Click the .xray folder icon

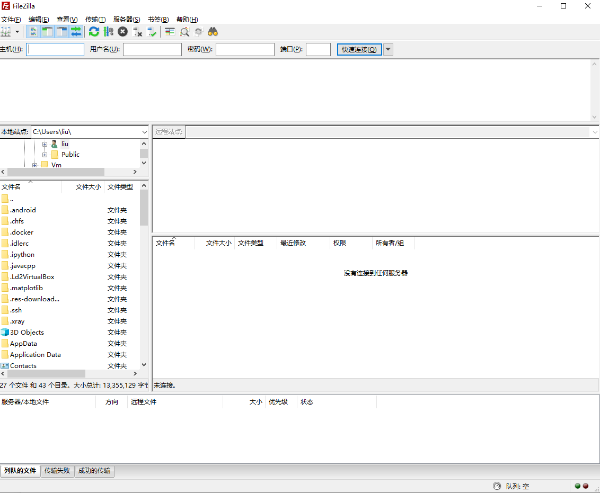tap(5, 321)
